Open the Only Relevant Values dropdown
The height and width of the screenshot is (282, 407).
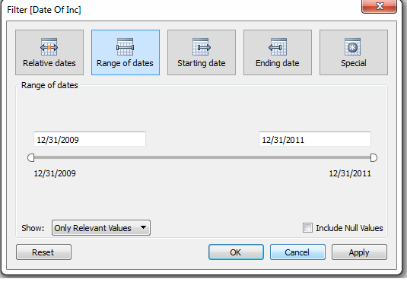[101, 228]
